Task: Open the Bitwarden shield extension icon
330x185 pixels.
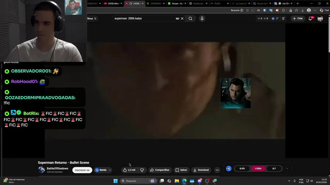Action: coord(265,10)
